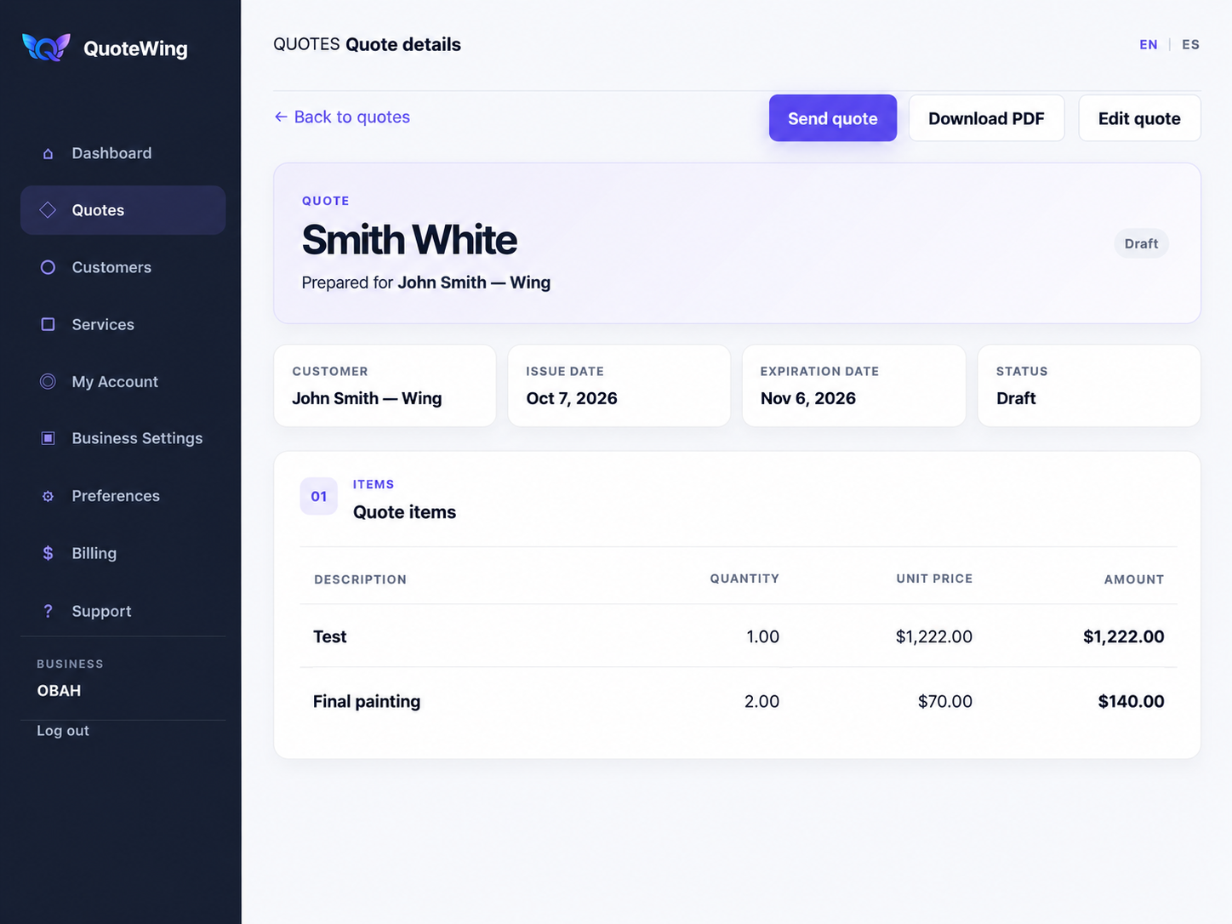This screenshot has height=924, width=1232.
Task: Click the Send quote button
Action: point(833,118)
